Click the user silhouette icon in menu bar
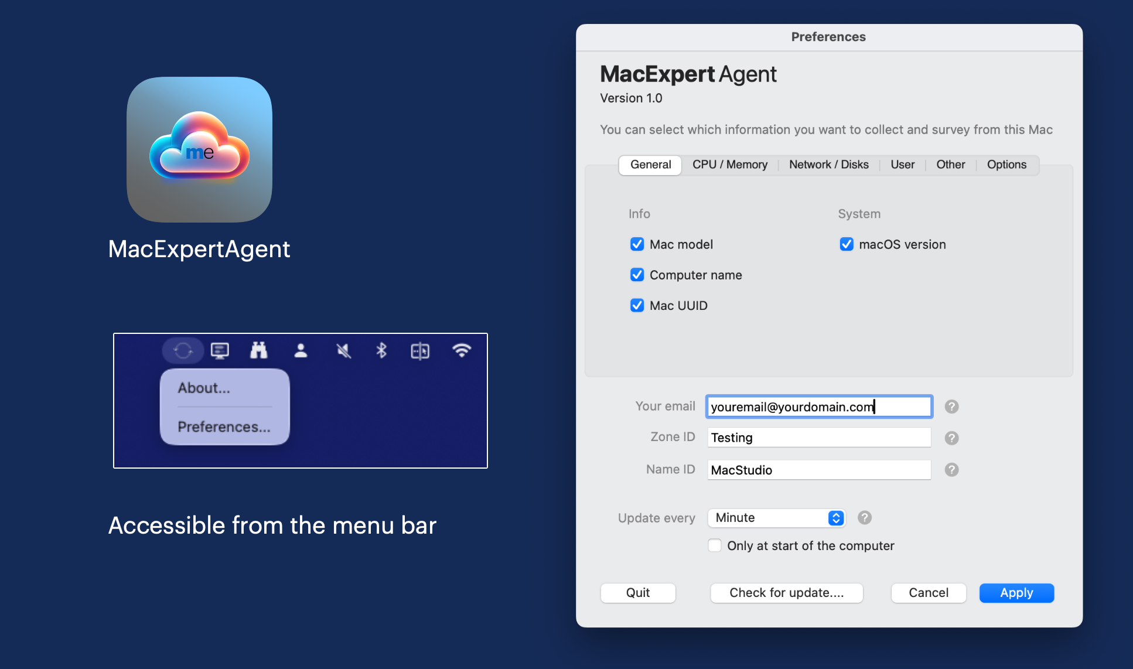This screenshot has height=669, width=1133. click(301, 350)
